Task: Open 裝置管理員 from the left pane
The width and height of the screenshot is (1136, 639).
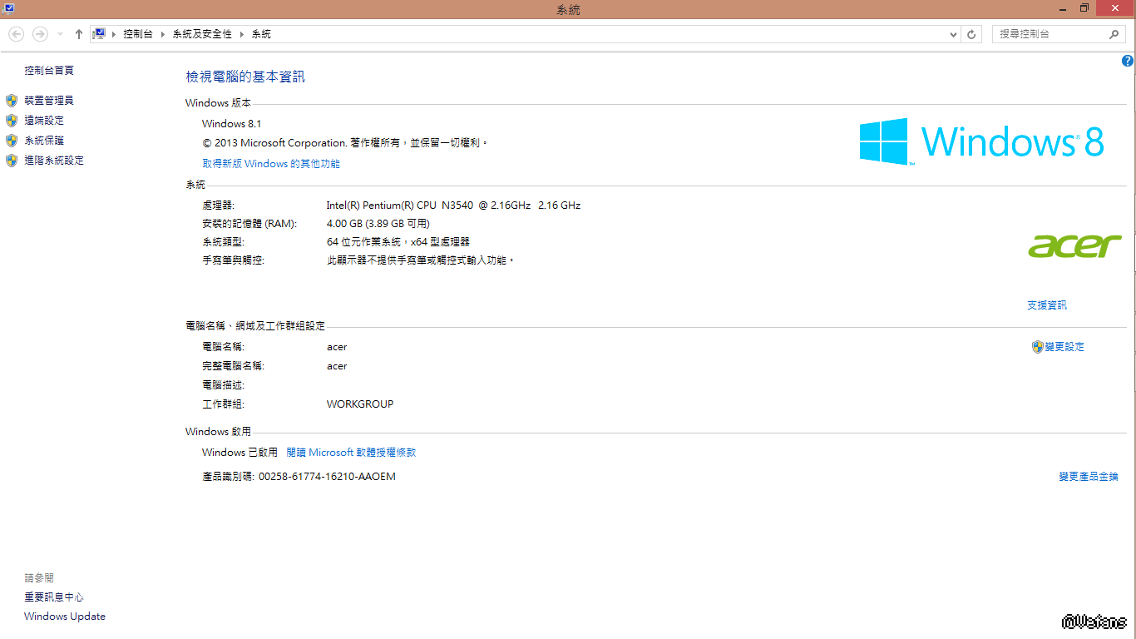Action: [49, 101]
